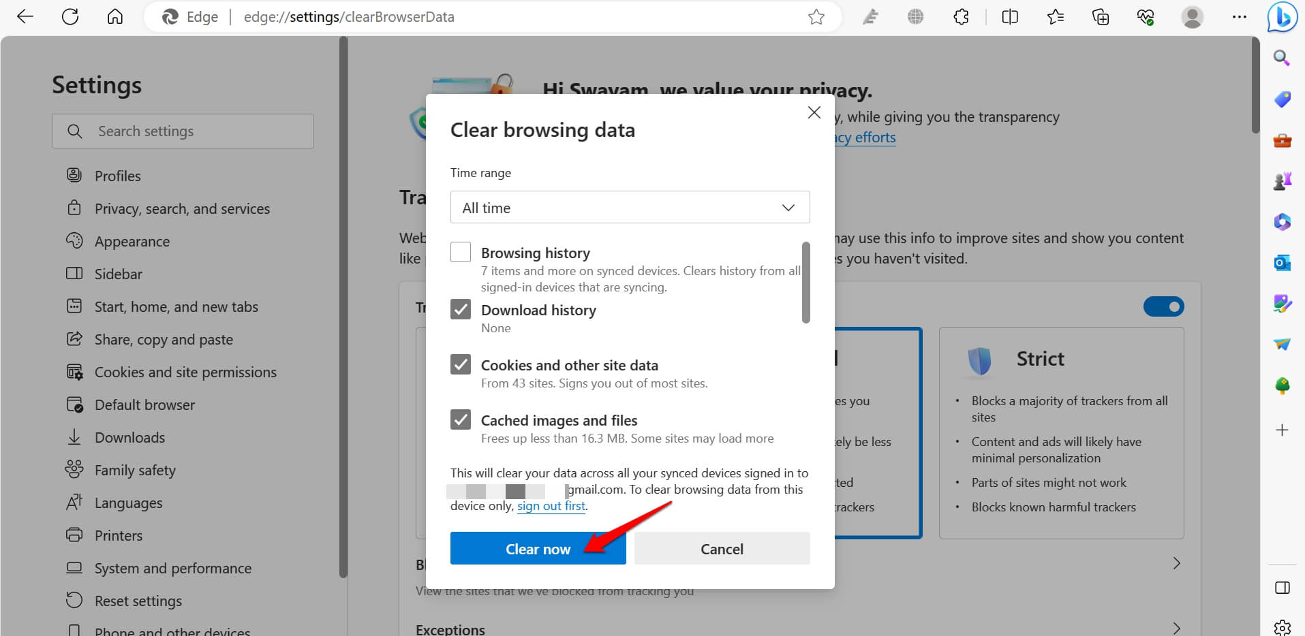Screen dimensions: 1305x636
Task: Open the Time range dropdown
Action: tap(629, 207)
